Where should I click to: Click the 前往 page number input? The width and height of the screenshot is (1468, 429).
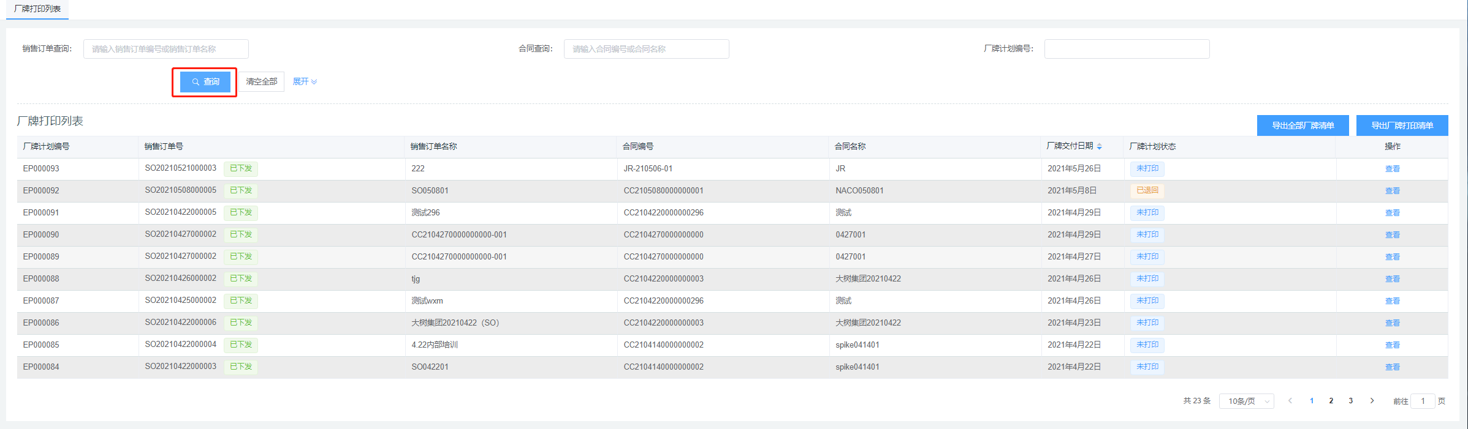tap(1422, 401)
